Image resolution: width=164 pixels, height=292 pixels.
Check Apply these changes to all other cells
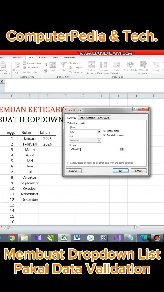click(x=69, y=163)
